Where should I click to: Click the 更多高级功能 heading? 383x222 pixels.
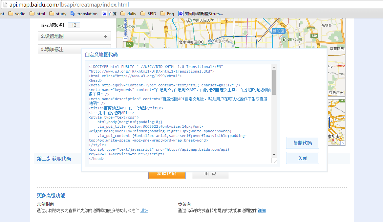click(x=51, y=195)
